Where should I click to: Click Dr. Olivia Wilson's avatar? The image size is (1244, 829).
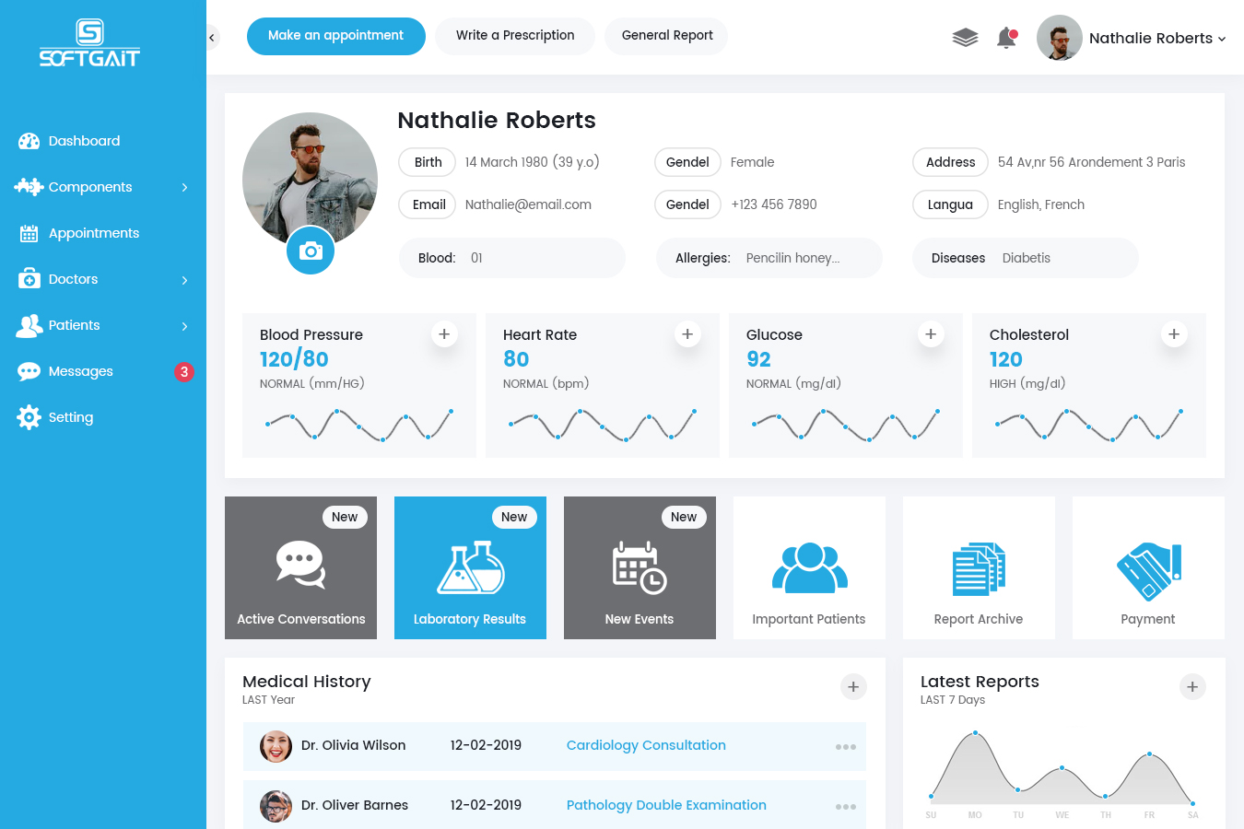pyautogui.click(x=276, y=746)
